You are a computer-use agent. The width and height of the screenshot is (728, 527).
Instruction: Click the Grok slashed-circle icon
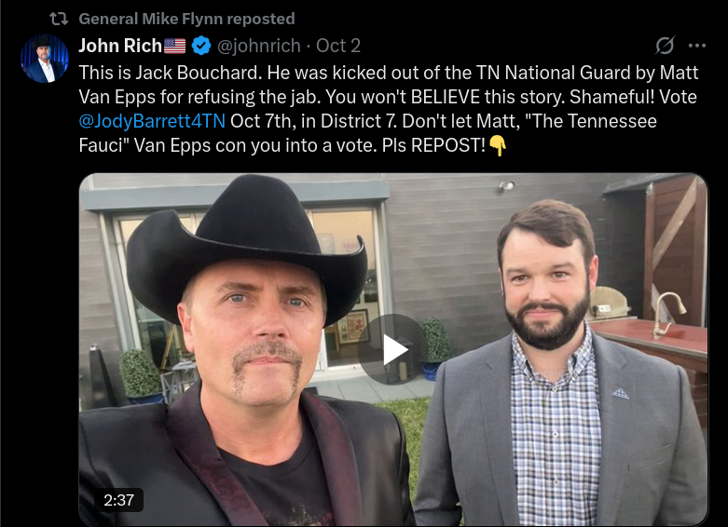pyautogui.click(x=665, y=46)
